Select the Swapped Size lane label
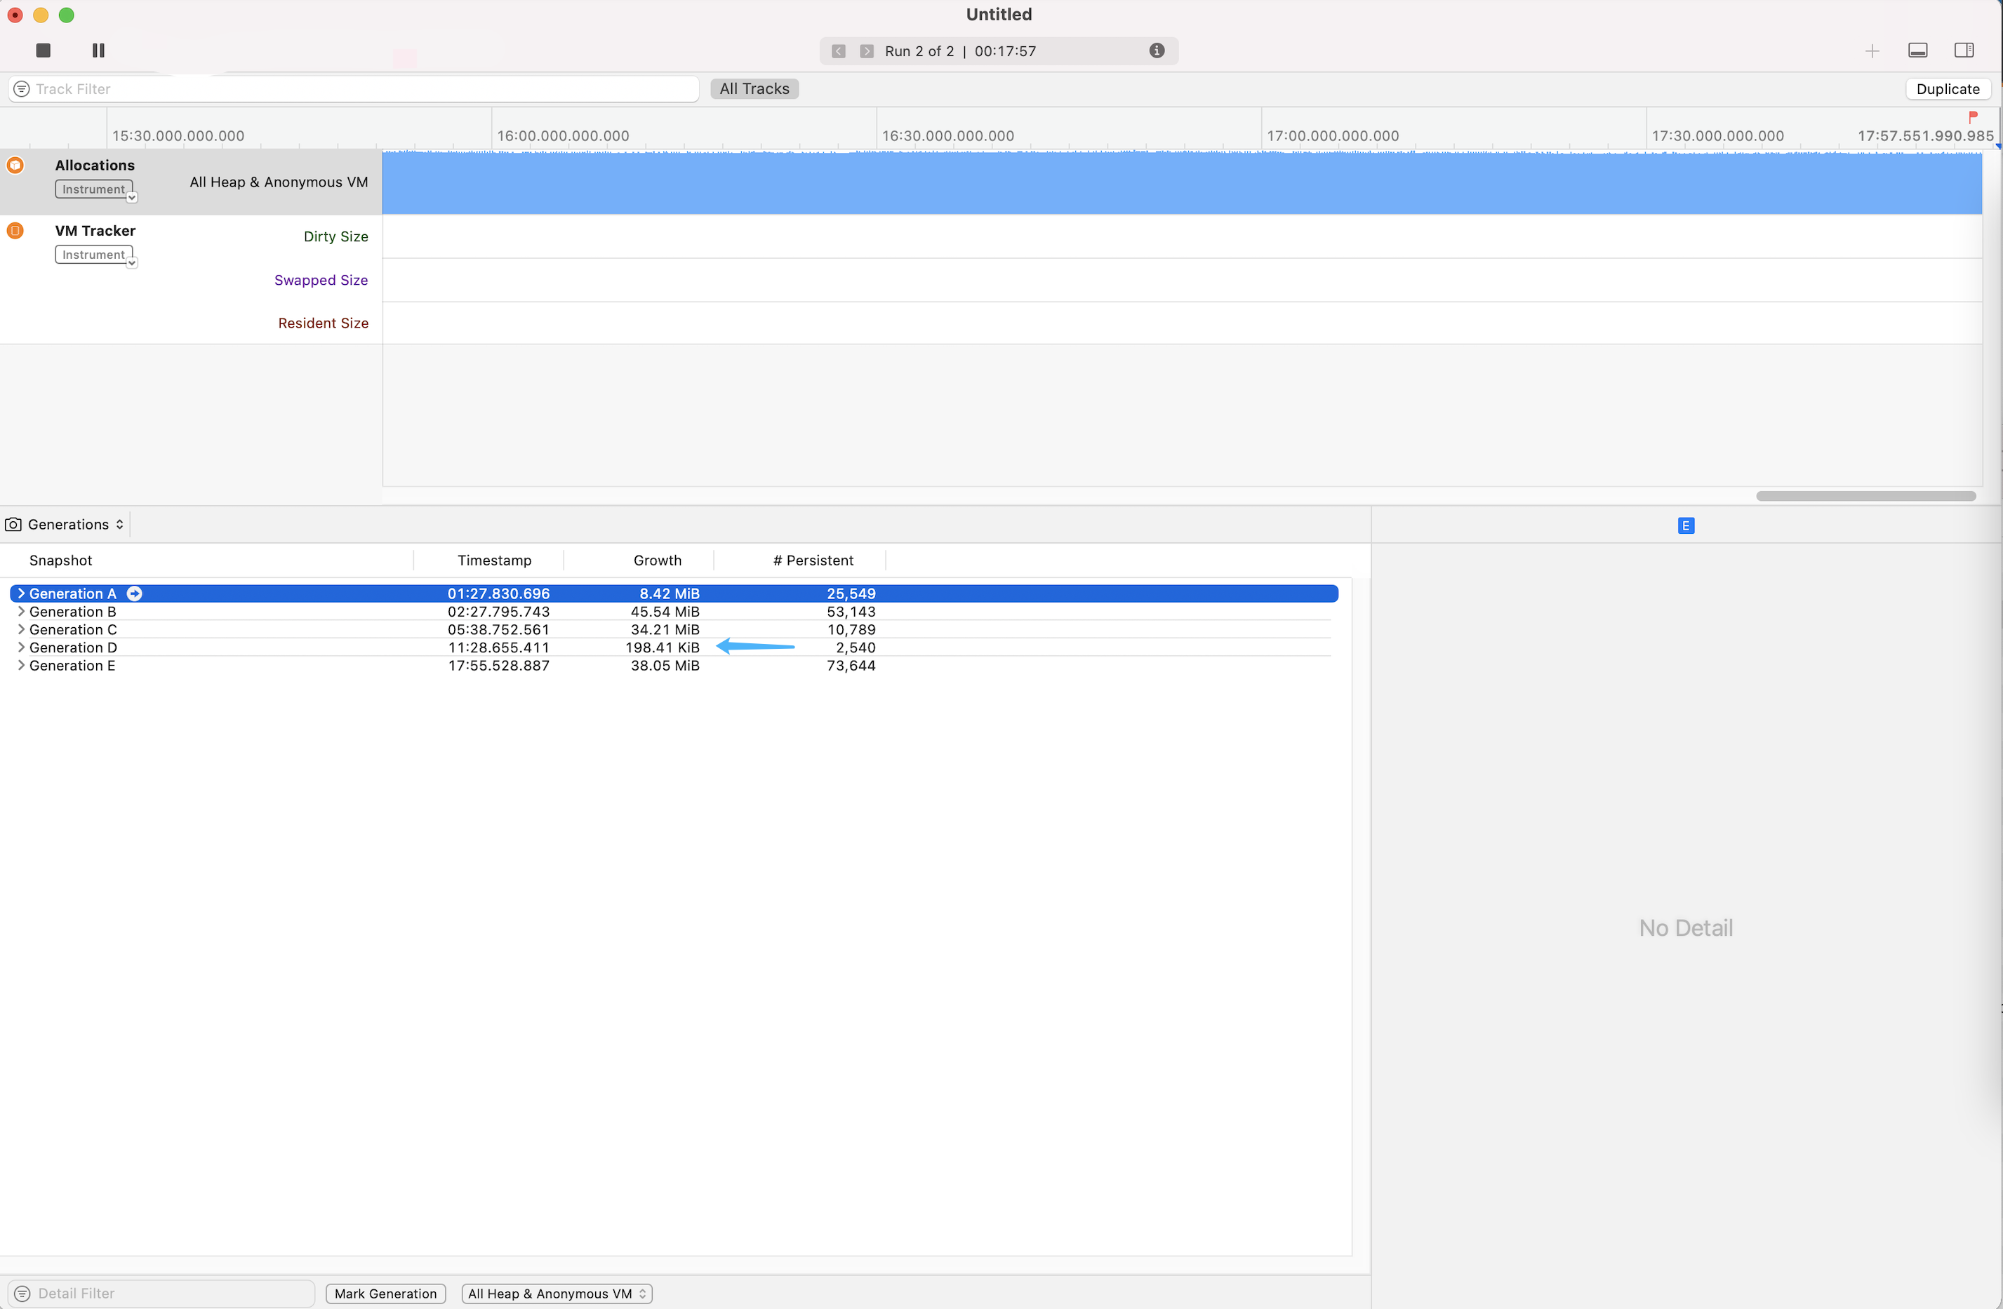The image size is (2003, 1309). coord(321,280)
